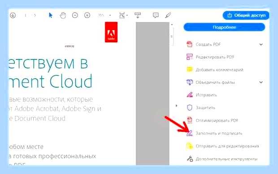Screen dimensions: 278x174
Task: Click the Отправить для редактирования label
Action: 227,146
